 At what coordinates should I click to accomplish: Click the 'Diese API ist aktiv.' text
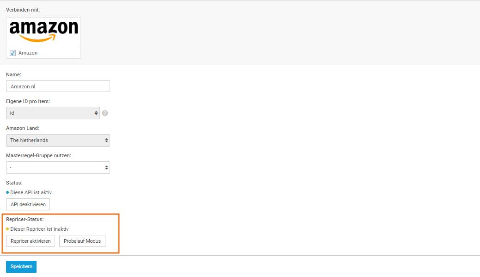pyautogui.click(x=31, y=192)
